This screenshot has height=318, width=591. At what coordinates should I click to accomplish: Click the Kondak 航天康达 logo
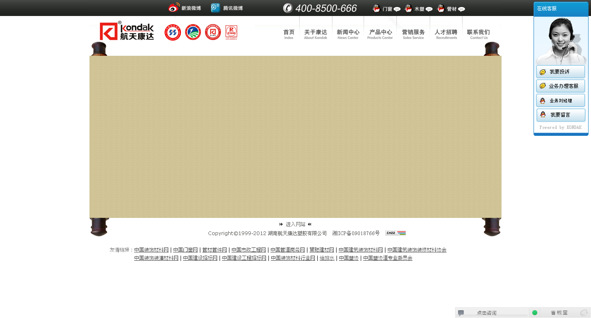(127, 32)
